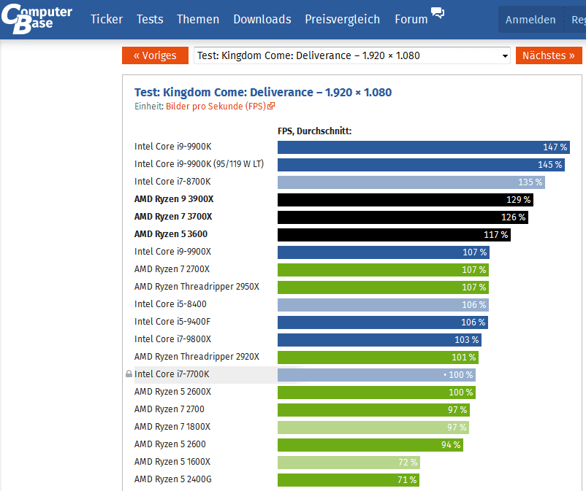
Task: Click the Intel Core i7-8700K 135 % bar
Action: pyautogui.click(x=411, y=182)
